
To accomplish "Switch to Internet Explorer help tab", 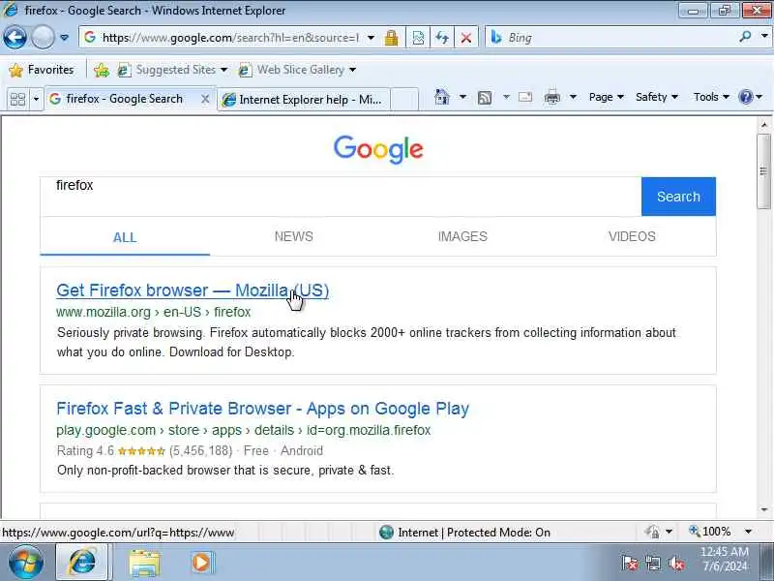I will (303, 100).
